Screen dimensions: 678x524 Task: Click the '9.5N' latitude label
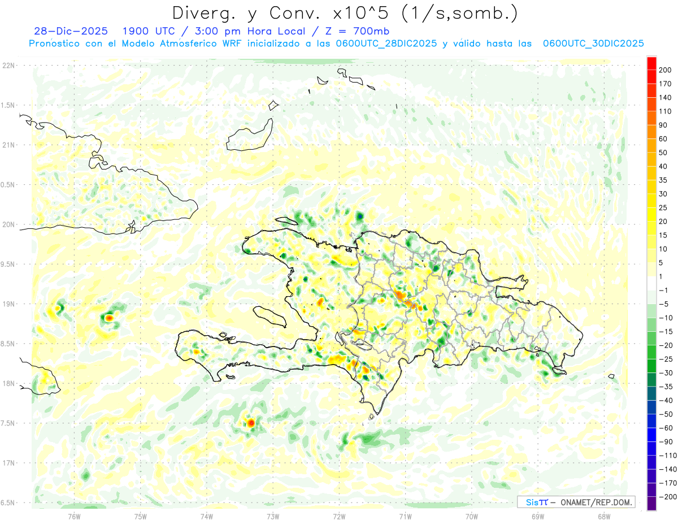click(8, 265)
